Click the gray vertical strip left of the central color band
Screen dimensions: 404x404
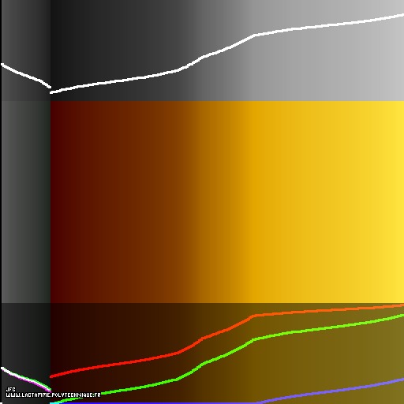coord(26,202)
